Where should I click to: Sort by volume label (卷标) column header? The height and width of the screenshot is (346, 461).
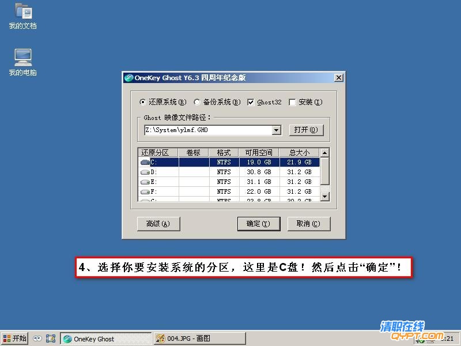194,153
